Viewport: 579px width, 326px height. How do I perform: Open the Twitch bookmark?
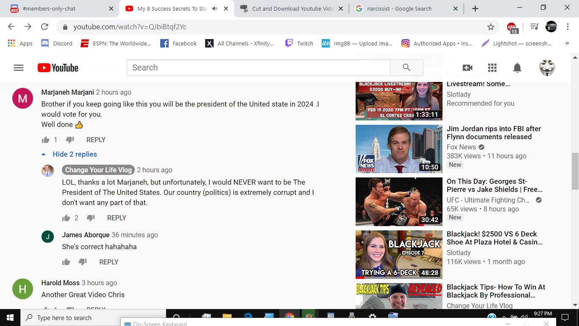299,43
